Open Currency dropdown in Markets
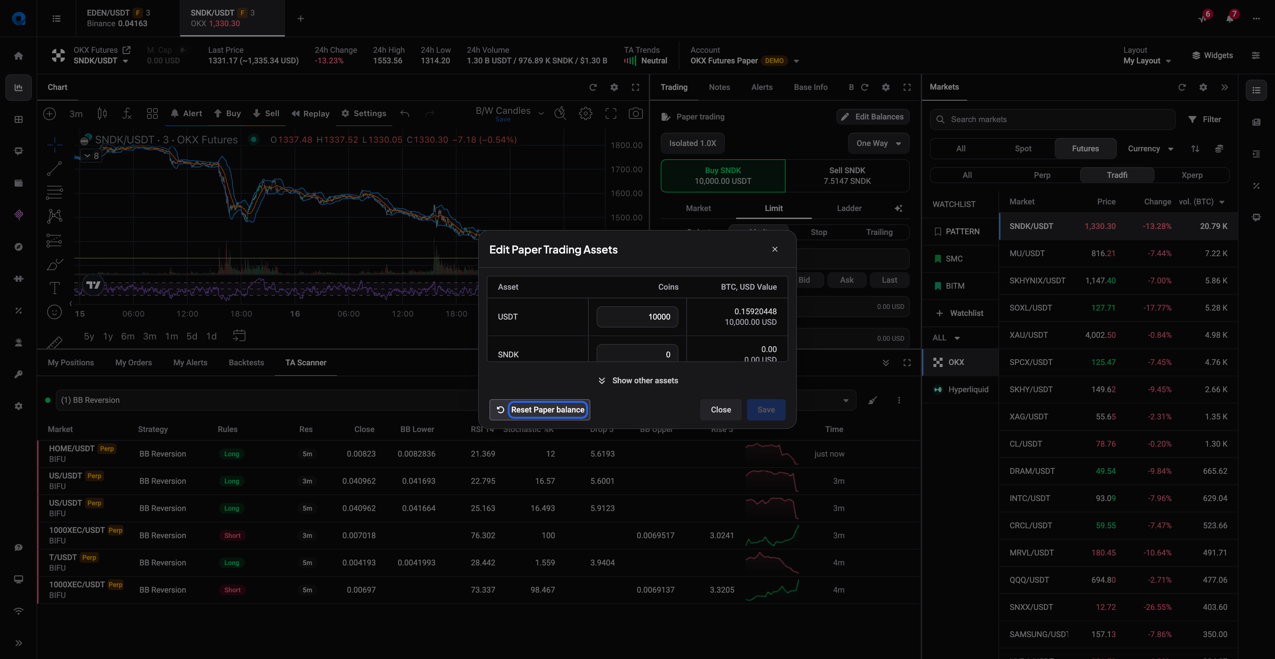1275x659 pixels. [1150, 148]
